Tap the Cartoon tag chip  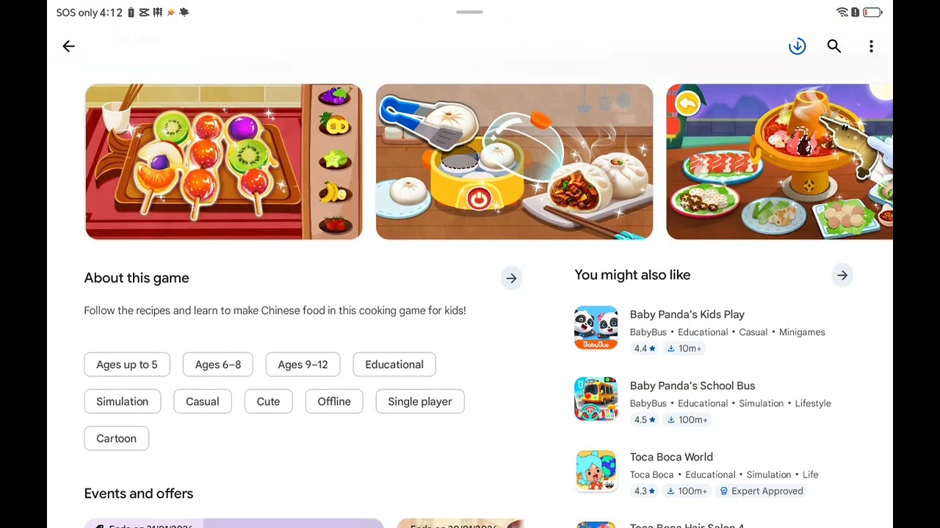pyautogui.click(x=117, y=439)
